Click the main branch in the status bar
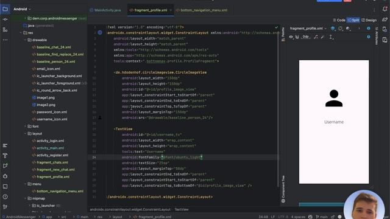This screenshot has width=390, height=219. pyautogui.click(x=322, y=217)
